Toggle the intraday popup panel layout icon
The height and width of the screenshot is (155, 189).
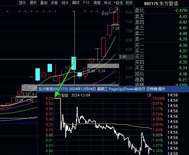pos(149,95)
